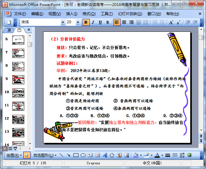
Task: Click the distribute text alignment icon
Action: click(139, 22)
